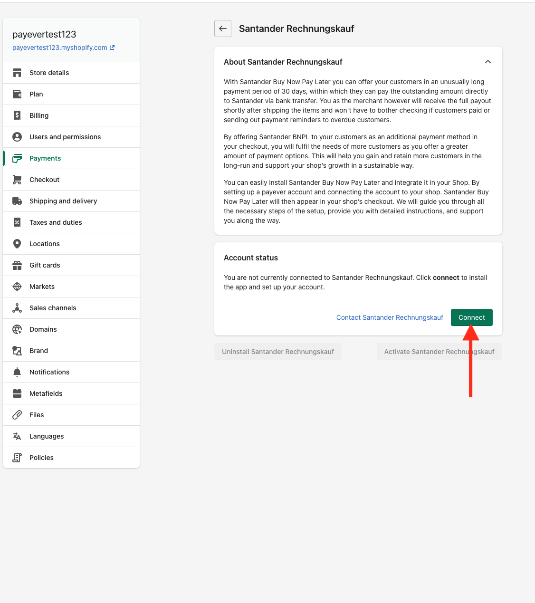Viewport: 535px width, 603px height.
Task: Click the Users and permissions avatar icon
Action: [17, 137]
